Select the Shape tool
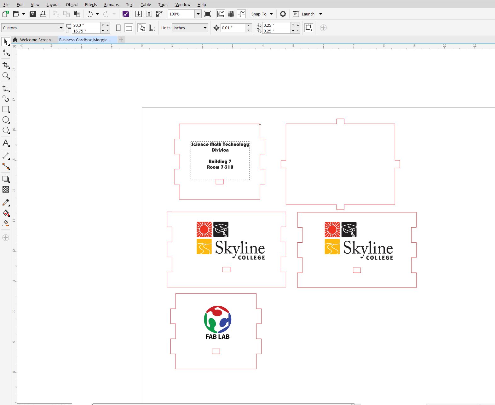Viewport: 495px width, 405px height. point(6,52)
